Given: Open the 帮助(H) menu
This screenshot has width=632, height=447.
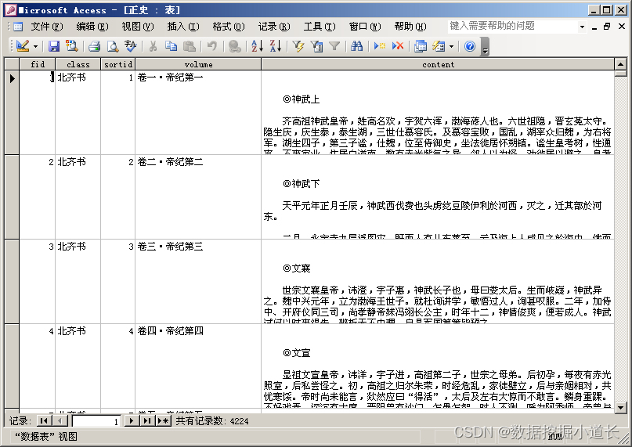Looking at the screenshot, I should [410, 27].
